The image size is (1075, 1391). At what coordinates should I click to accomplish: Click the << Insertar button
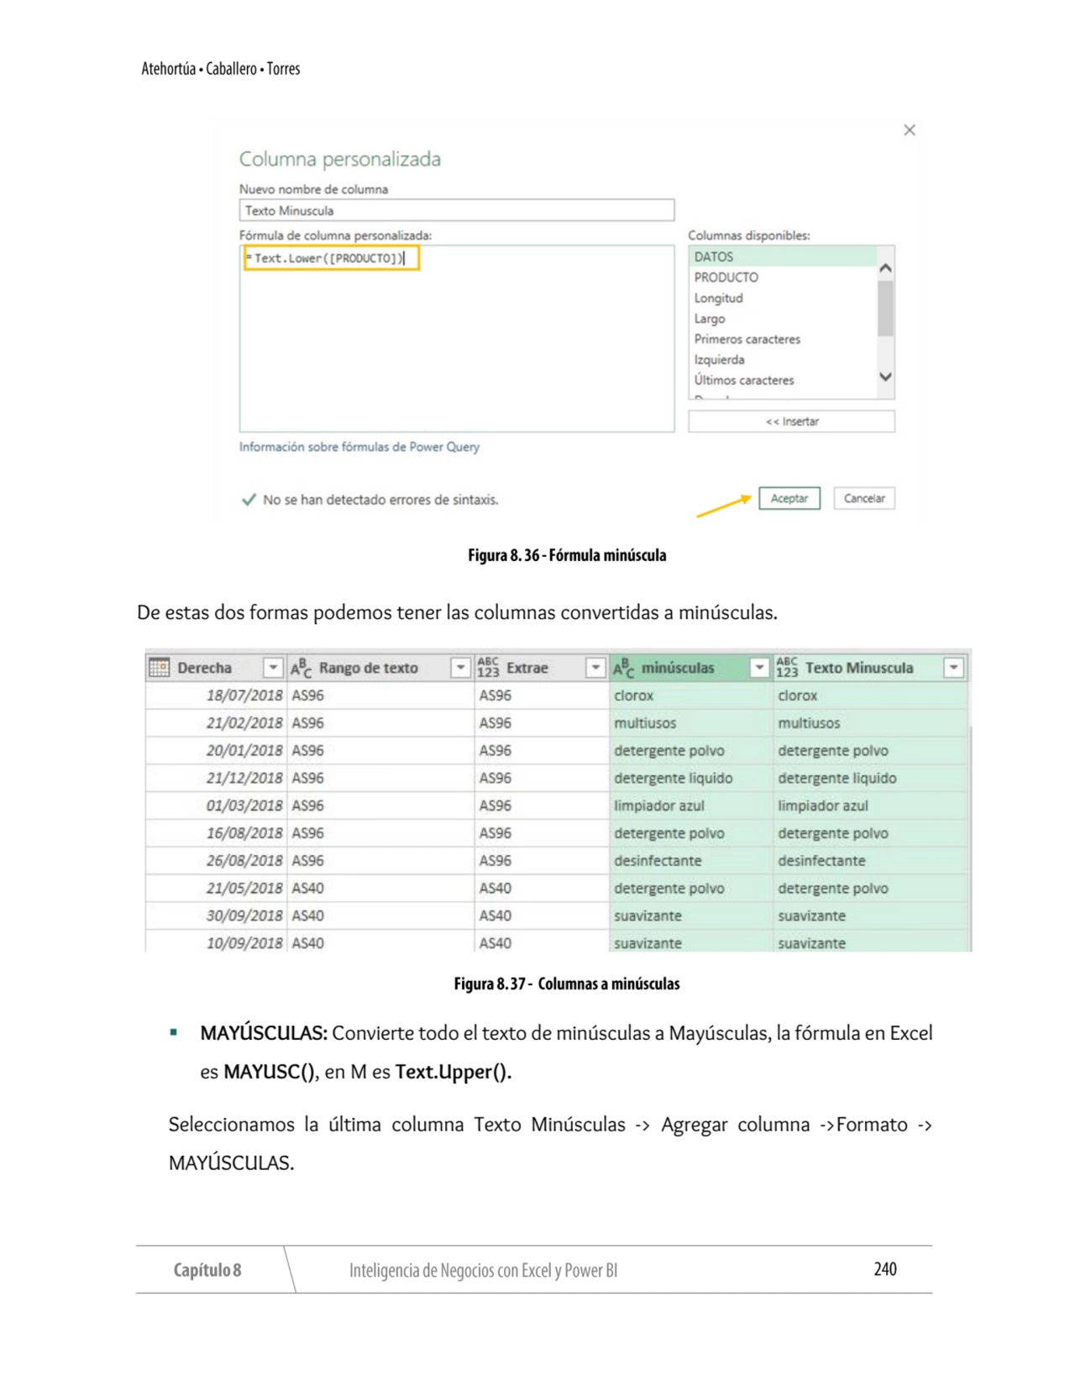(x=791, y=421)
